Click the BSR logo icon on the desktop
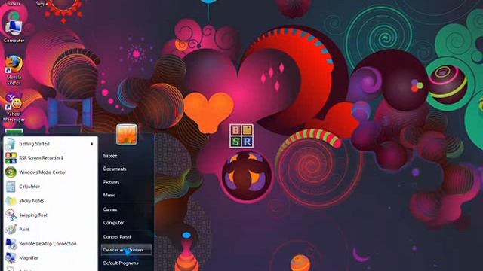 [241, 135]
